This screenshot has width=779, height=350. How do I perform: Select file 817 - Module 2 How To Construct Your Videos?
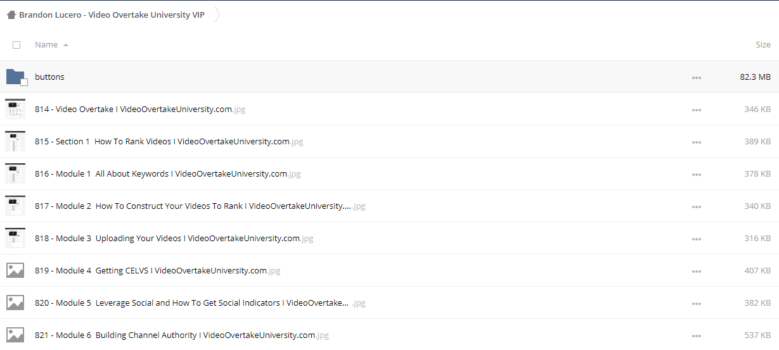coord(200,206)
